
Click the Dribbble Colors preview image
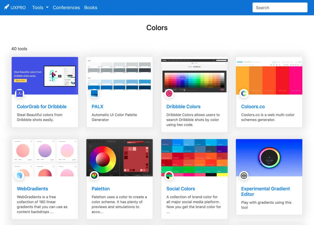(x=194, y=76)
